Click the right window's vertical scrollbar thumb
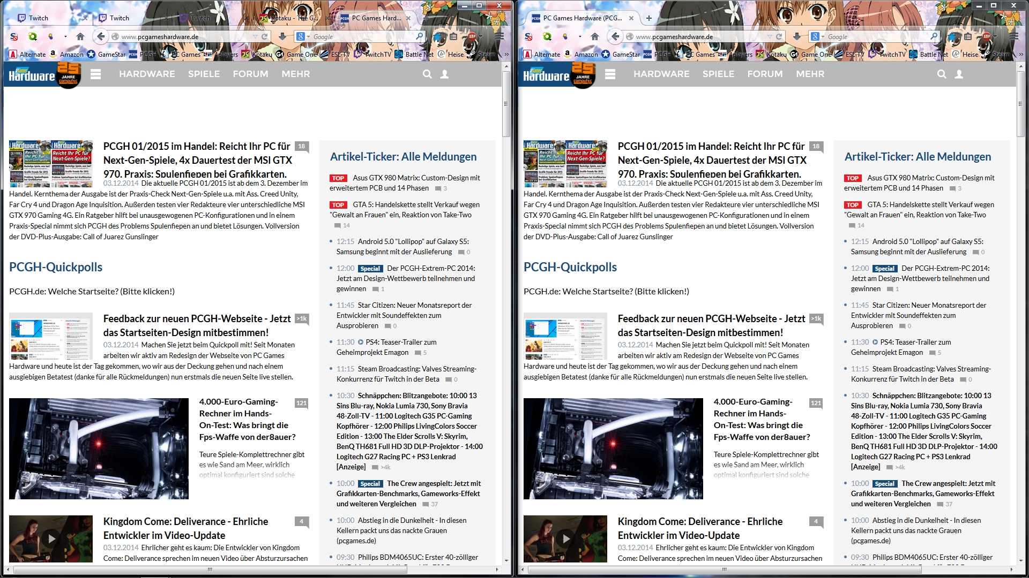This screenshot has height=578, width=1029. (1021, 103)
